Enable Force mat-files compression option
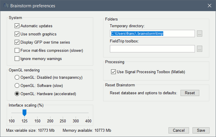Viewport: 216px width, 137px height. pos(17,51)
